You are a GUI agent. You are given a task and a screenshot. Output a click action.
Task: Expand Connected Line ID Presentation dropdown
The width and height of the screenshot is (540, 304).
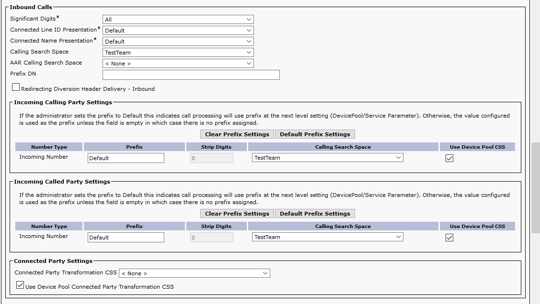pyautogui.click(x=178, y=31)
